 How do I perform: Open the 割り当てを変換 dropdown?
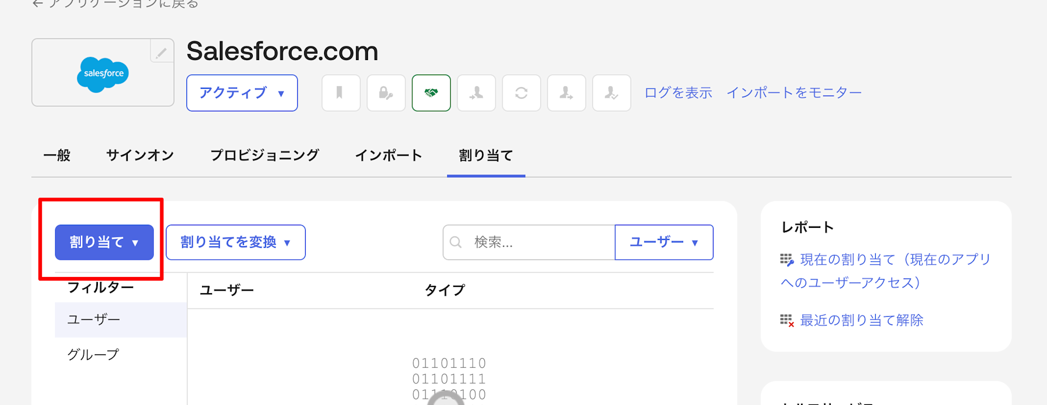point(236,242)
